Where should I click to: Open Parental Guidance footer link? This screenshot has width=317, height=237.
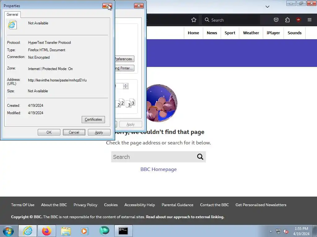177,205
